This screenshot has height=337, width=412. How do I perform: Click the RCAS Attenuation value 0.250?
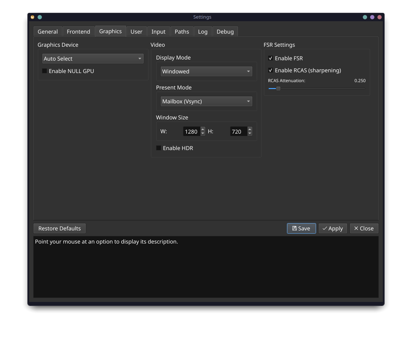point(360,81)
